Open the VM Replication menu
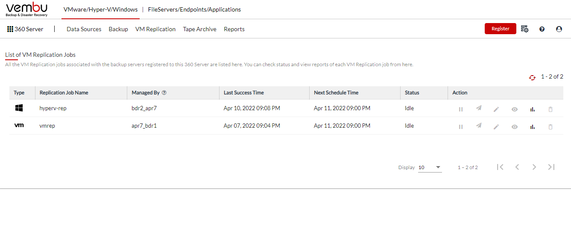This screenshot has width=571, height=243. pos(155,29)
